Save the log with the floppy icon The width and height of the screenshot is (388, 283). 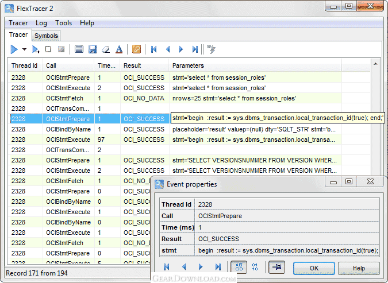[x=93, y=49]
